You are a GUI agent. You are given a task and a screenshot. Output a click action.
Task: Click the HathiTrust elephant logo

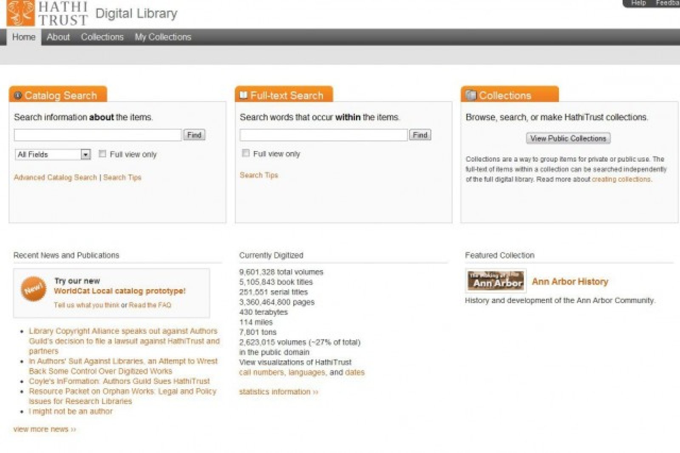tap(20, 13)
